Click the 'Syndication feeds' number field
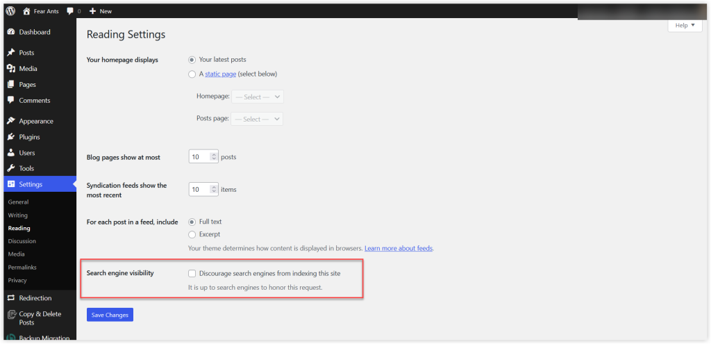The width and height of the screenshot is (711, 344). click(x=203, y=189)
